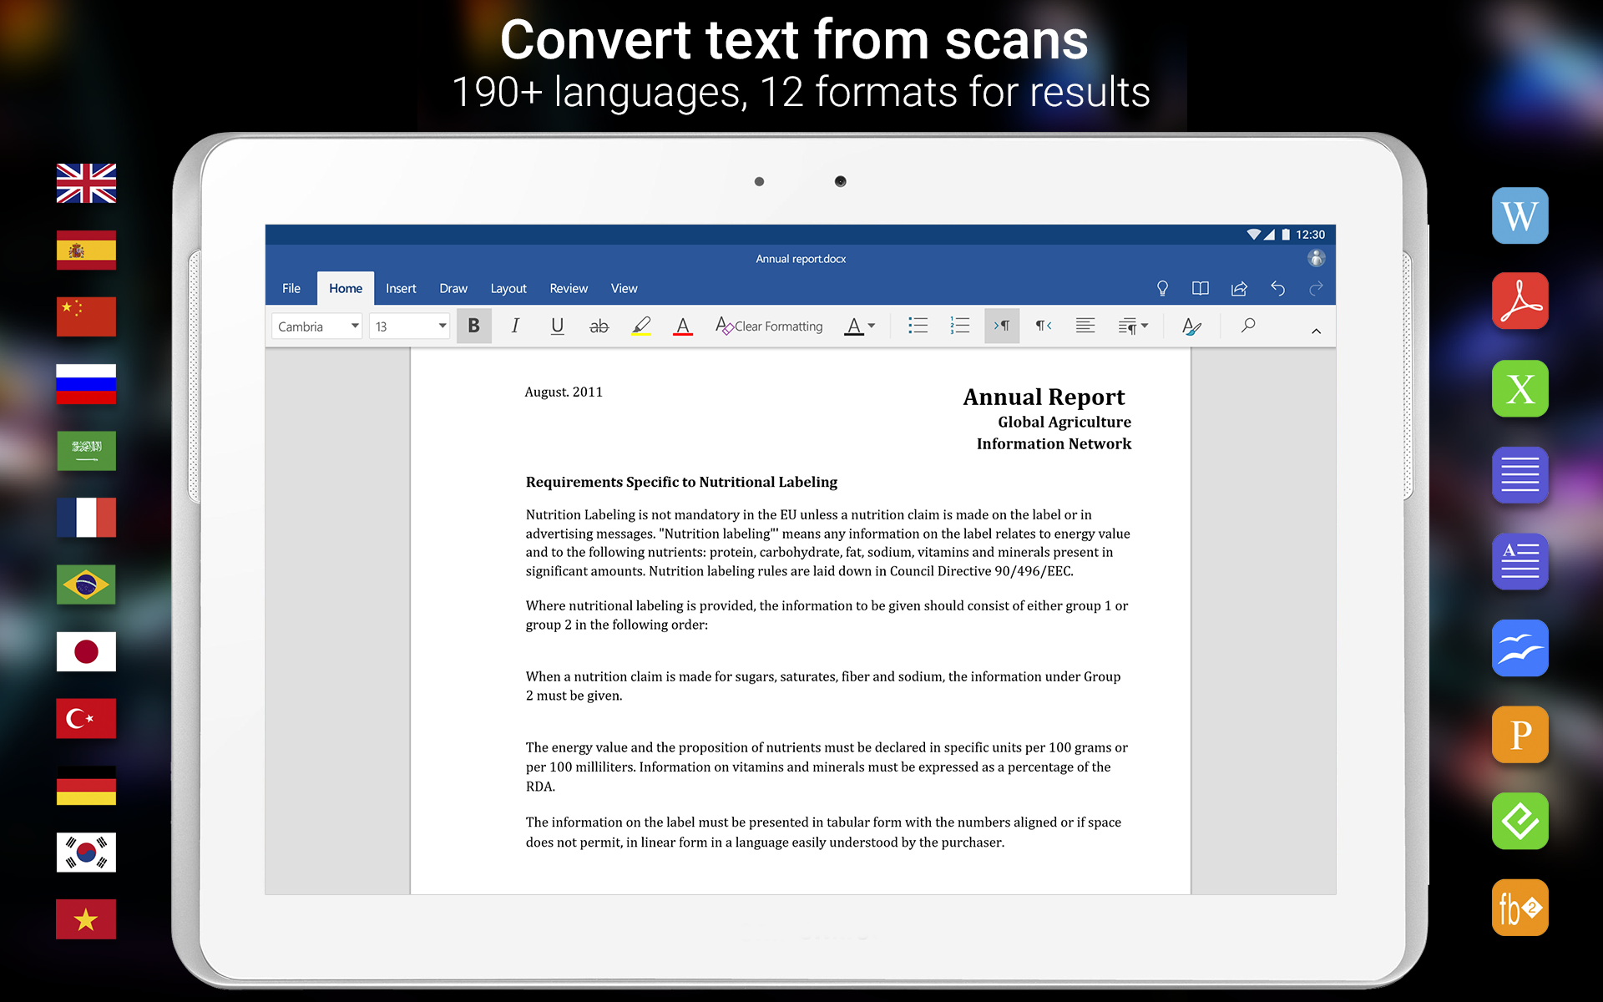Click the PowerPoint format icon
The height and width of the screenshot is (1002, 1603).
click(1520, 735)
